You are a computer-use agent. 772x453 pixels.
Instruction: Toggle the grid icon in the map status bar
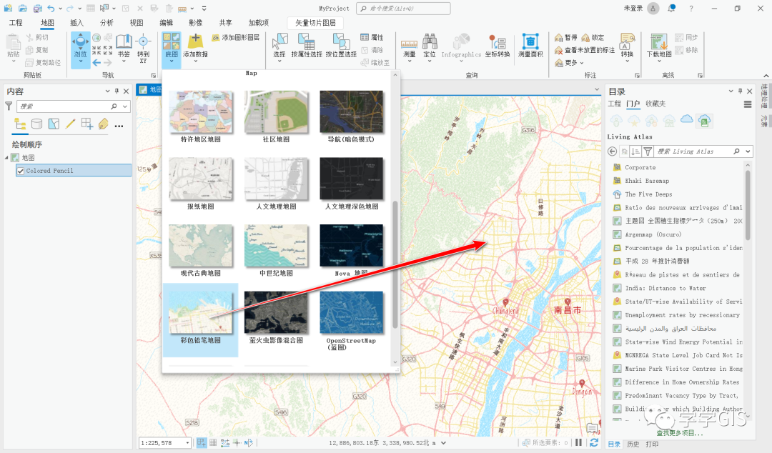(x=213, y=443)
